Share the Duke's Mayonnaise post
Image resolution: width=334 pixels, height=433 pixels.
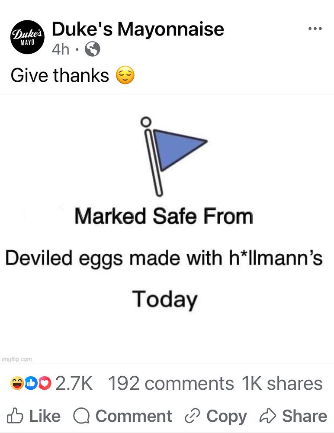(x=293, y=416)
